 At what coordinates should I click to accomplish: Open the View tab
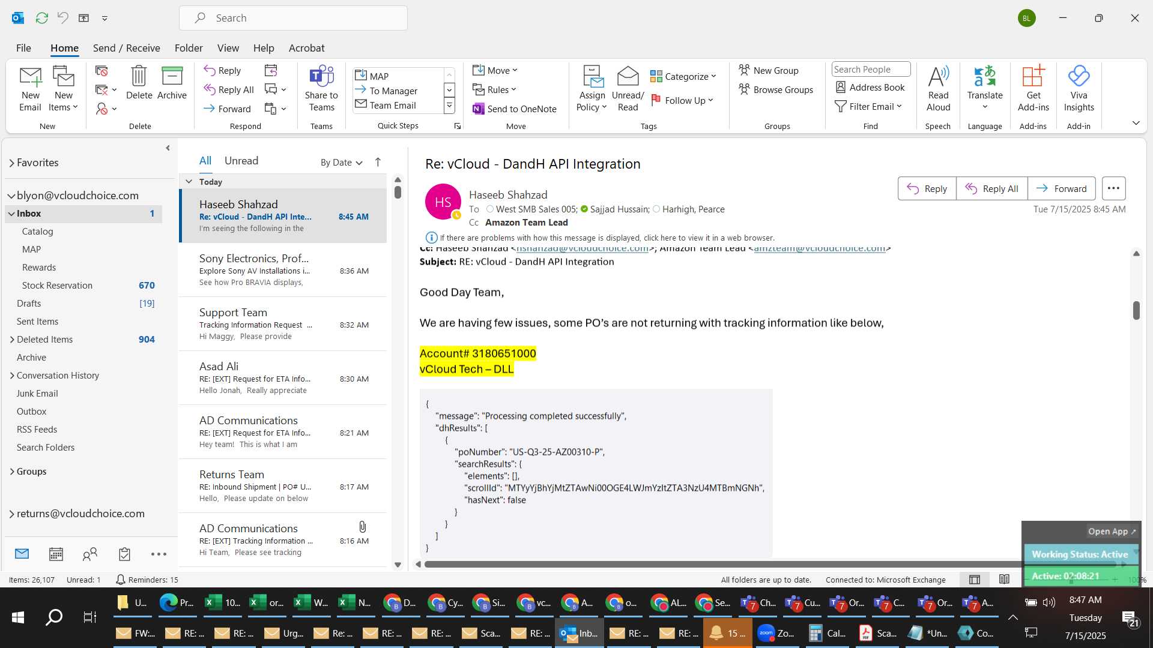click(228, 48)
